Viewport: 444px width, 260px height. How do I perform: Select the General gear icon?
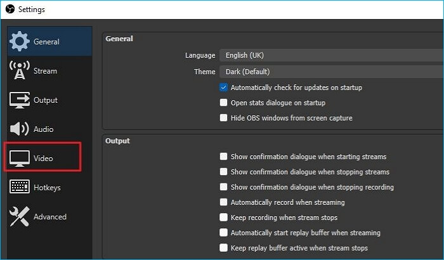(19, 41)
